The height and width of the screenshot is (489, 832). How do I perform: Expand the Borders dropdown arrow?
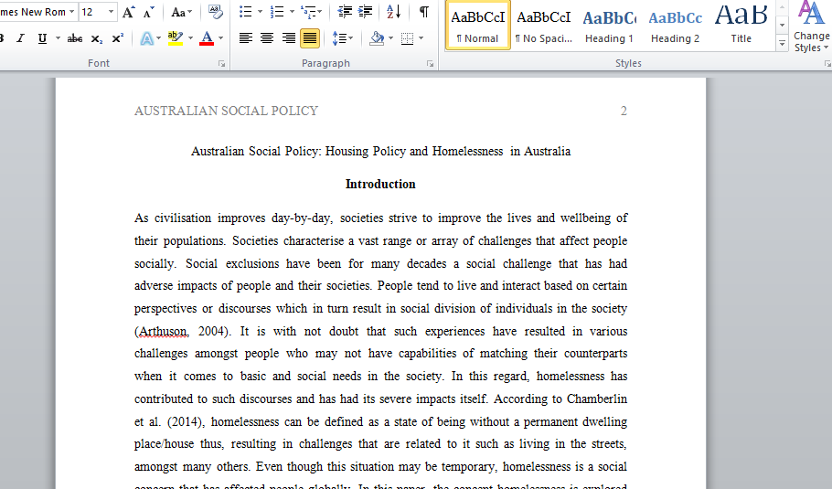(421, 38)
